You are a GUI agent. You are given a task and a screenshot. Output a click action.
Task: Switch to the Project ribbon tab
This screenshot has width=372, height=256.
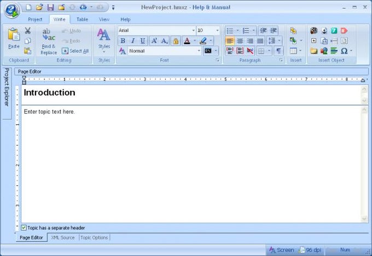pyautogui.click(x=35, y=20)
